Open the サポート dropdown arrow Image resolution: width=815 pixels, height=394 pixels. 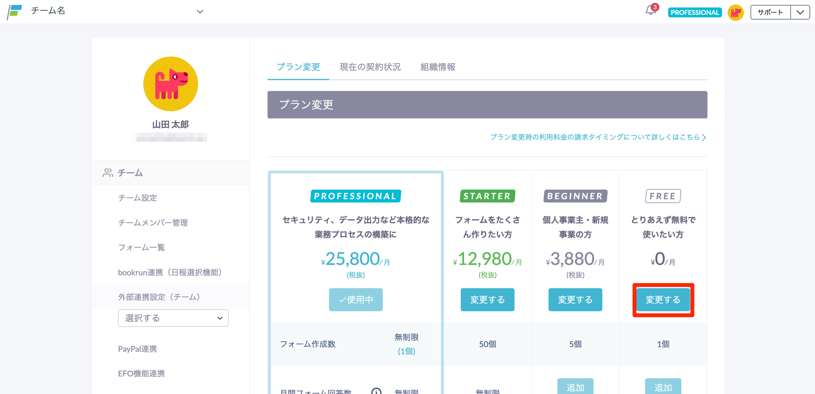(800, 12)
